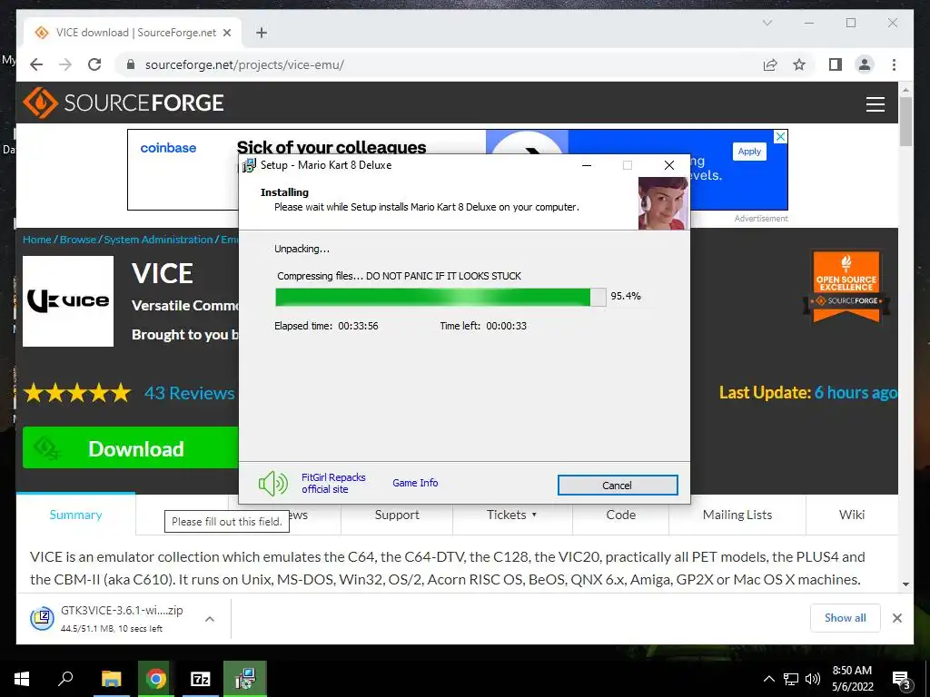
Task: Expand the Tickets tab dropdown
Action: click(512, 515)
